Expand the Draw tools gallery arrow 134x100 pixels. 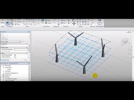[x=35, y=24]
